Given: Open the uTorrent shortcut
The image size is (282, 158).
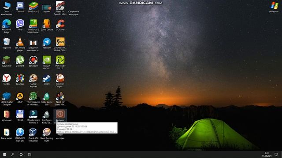Looking at the screenshot, I should pos(20,61).
